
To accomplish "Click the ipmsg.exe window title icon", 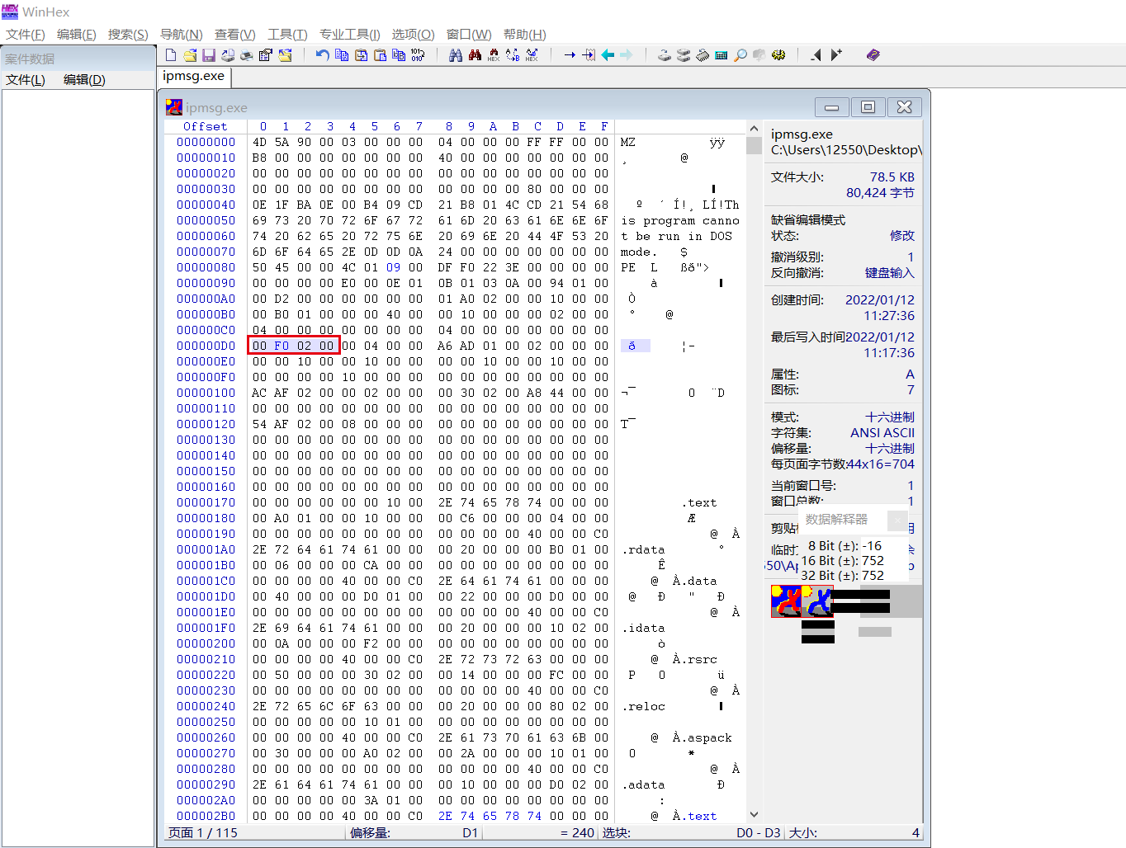I will (173, 106).
